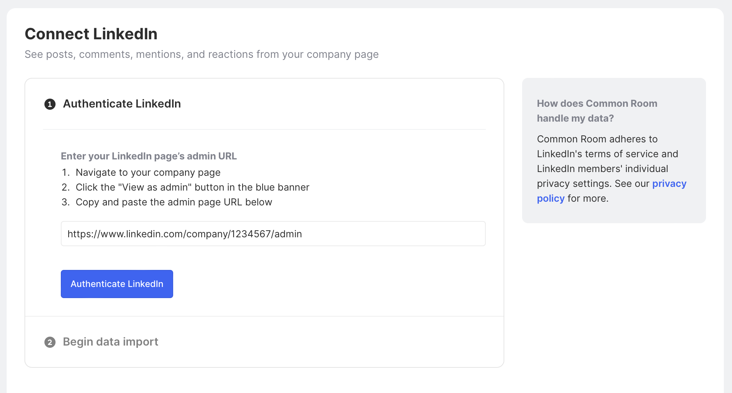
Task: Click list number 3 in the instructions
Action: tap(66, 202)
